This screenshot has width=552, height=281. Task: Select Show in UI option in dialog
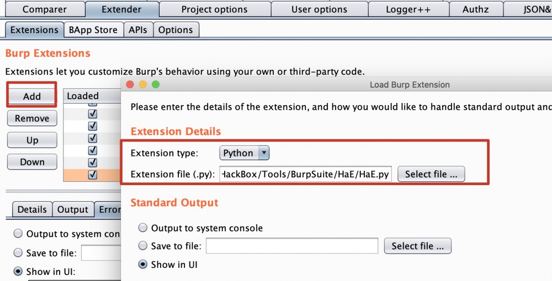[x=143, y=264]
